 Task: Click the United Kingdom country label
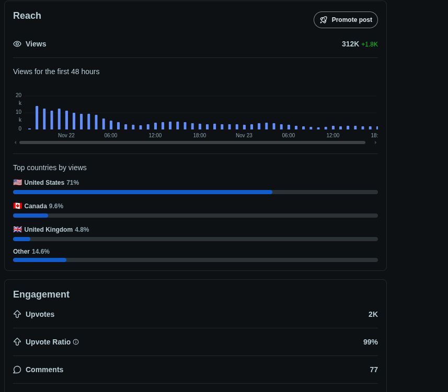pyautogui.click(x=49, y=229)
